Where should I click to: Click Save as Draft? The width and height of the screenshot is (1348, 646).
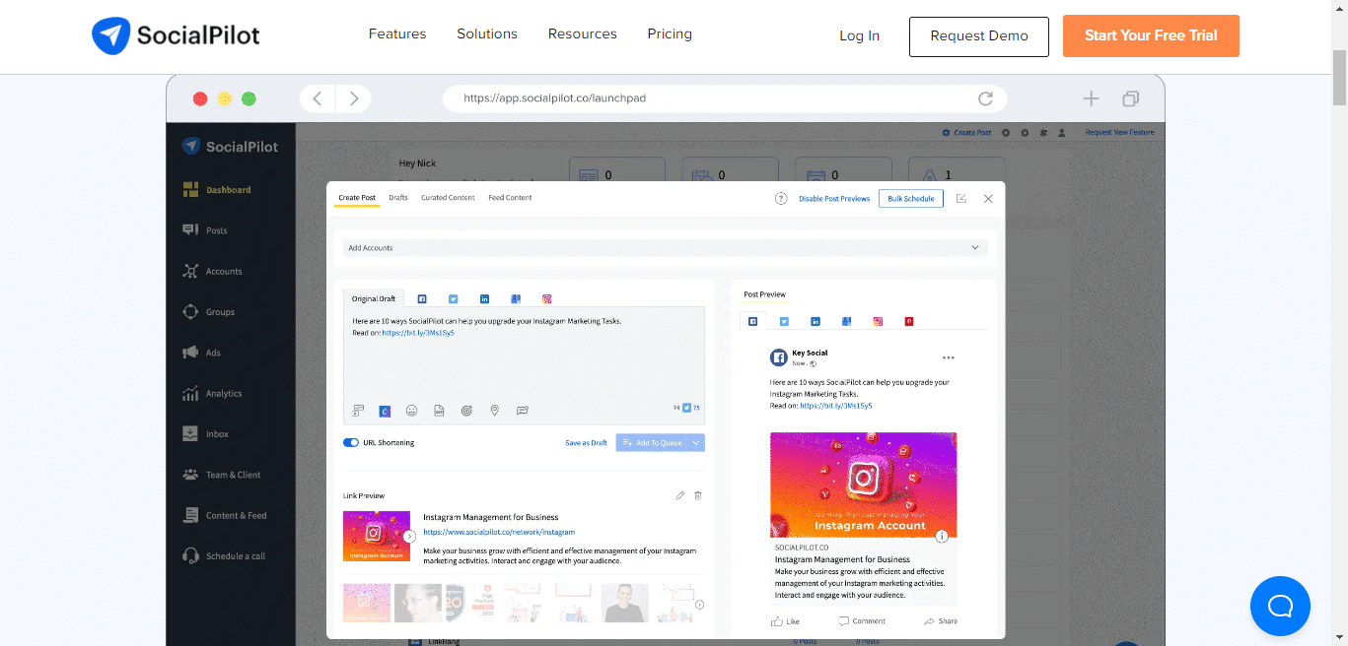[x=586, y=443]
